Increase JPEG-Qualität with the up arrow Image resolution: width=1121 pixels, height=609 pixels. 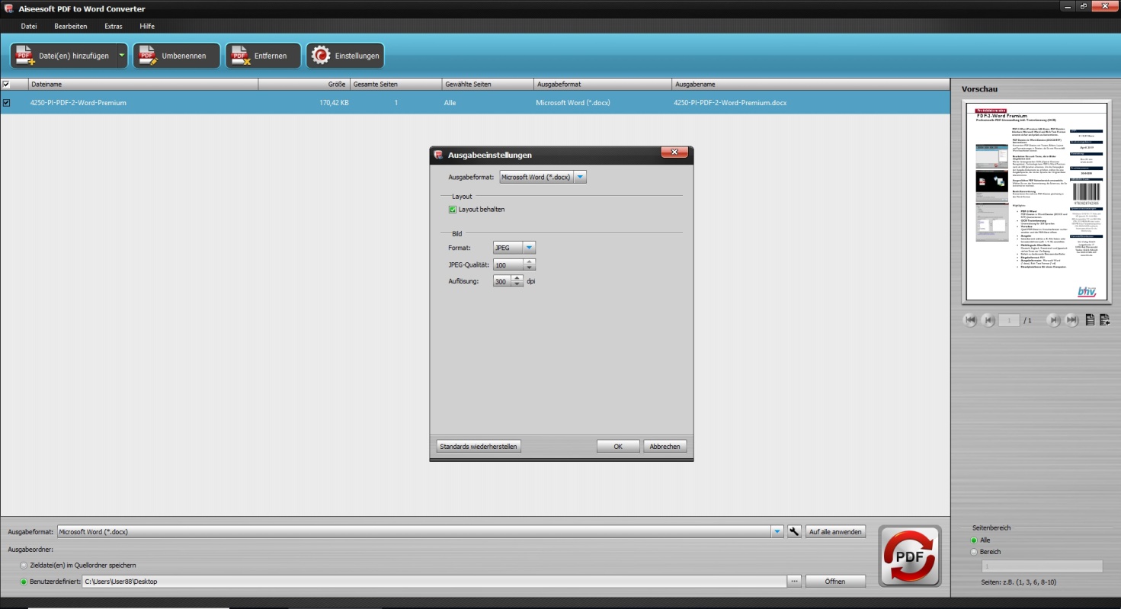click(x=530, y=261)
